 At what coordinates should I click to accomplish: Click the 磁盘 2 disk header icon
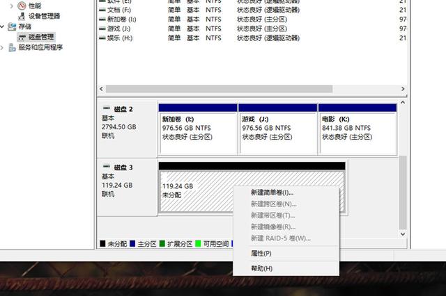pyautogui.click(x=106, y=109)
